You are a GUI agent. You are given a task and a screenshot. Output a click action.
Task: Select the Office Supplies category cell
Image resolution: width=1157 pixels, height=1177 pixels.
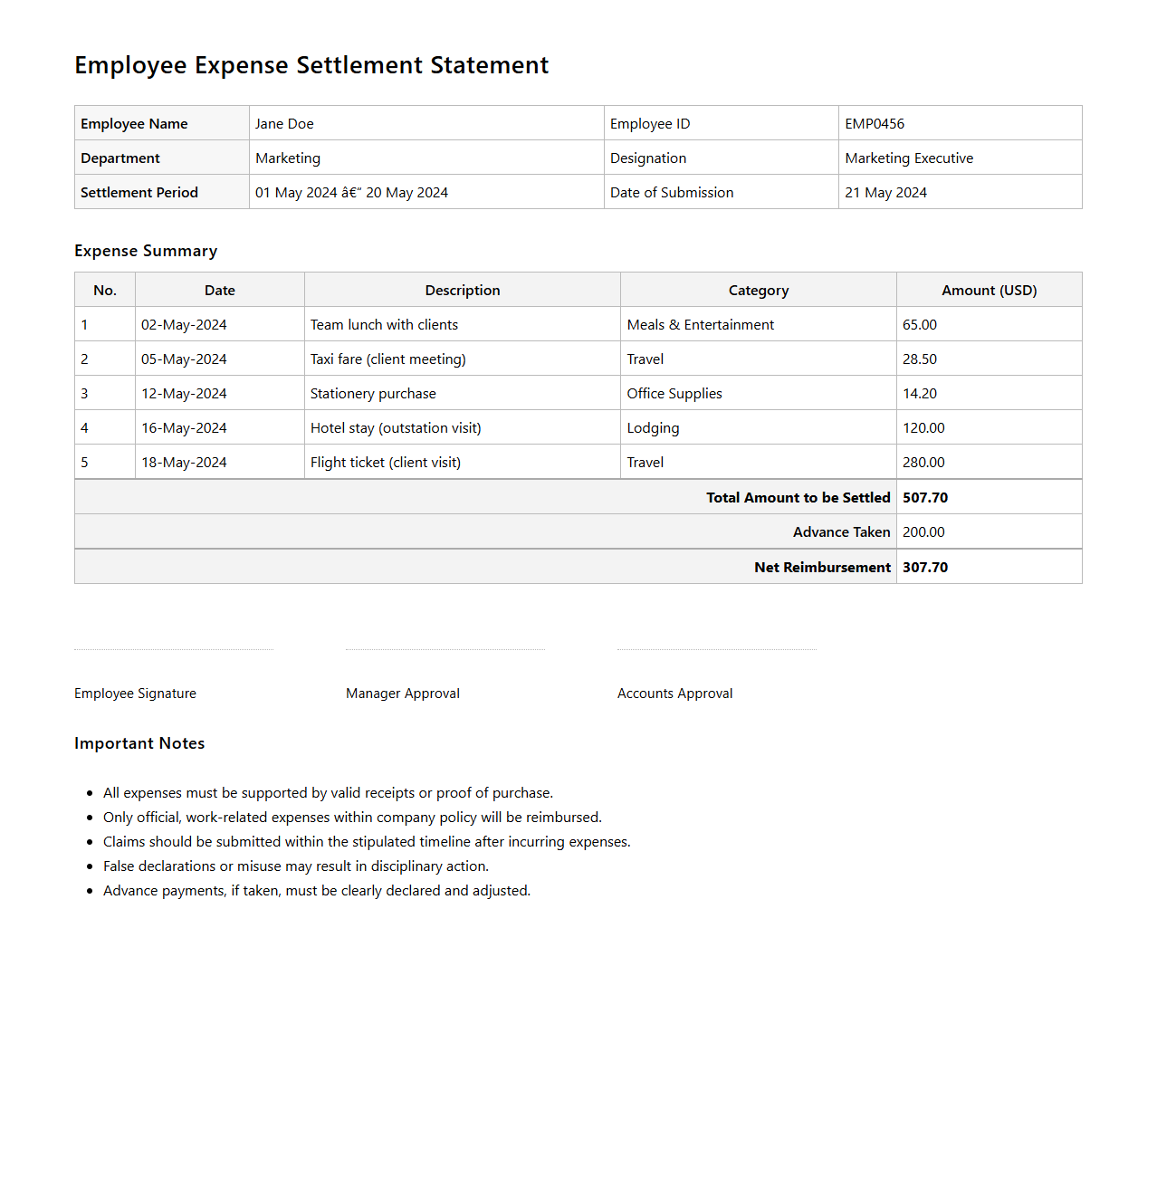point(674,394)
